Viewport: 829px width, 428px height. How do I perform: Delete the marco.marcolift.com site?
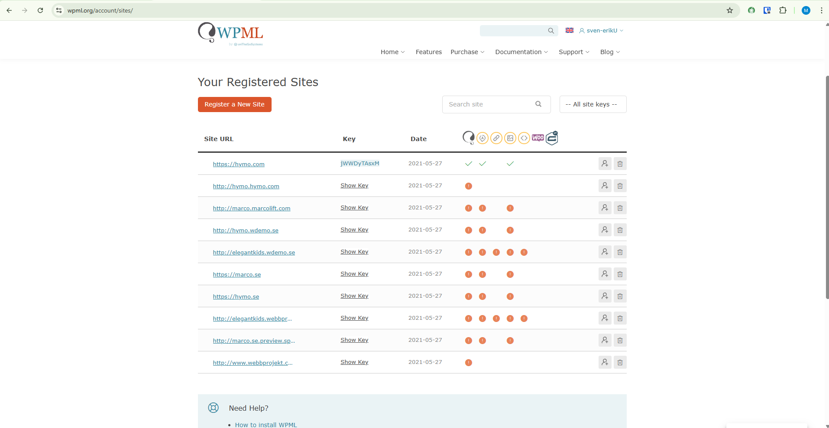coord(620,208)
